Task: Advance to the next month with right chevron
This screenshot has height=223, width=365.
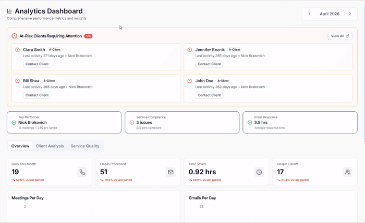Action: (350, 14)
